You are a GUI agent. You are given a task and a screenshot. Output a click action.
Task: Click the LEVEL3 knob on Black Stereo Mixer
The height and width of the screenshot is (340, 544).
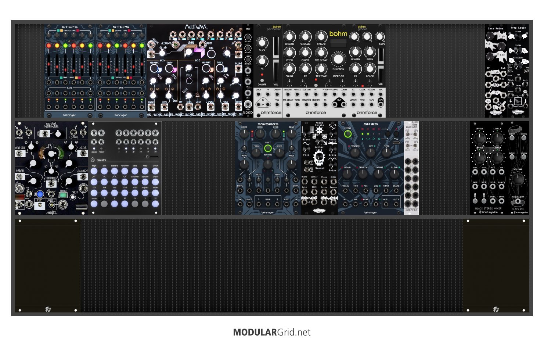(x=479, y=157)
